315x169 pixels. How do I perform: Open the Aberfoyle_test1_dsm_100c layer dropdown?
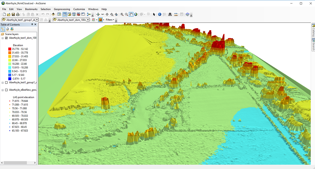tap(88, 20)
